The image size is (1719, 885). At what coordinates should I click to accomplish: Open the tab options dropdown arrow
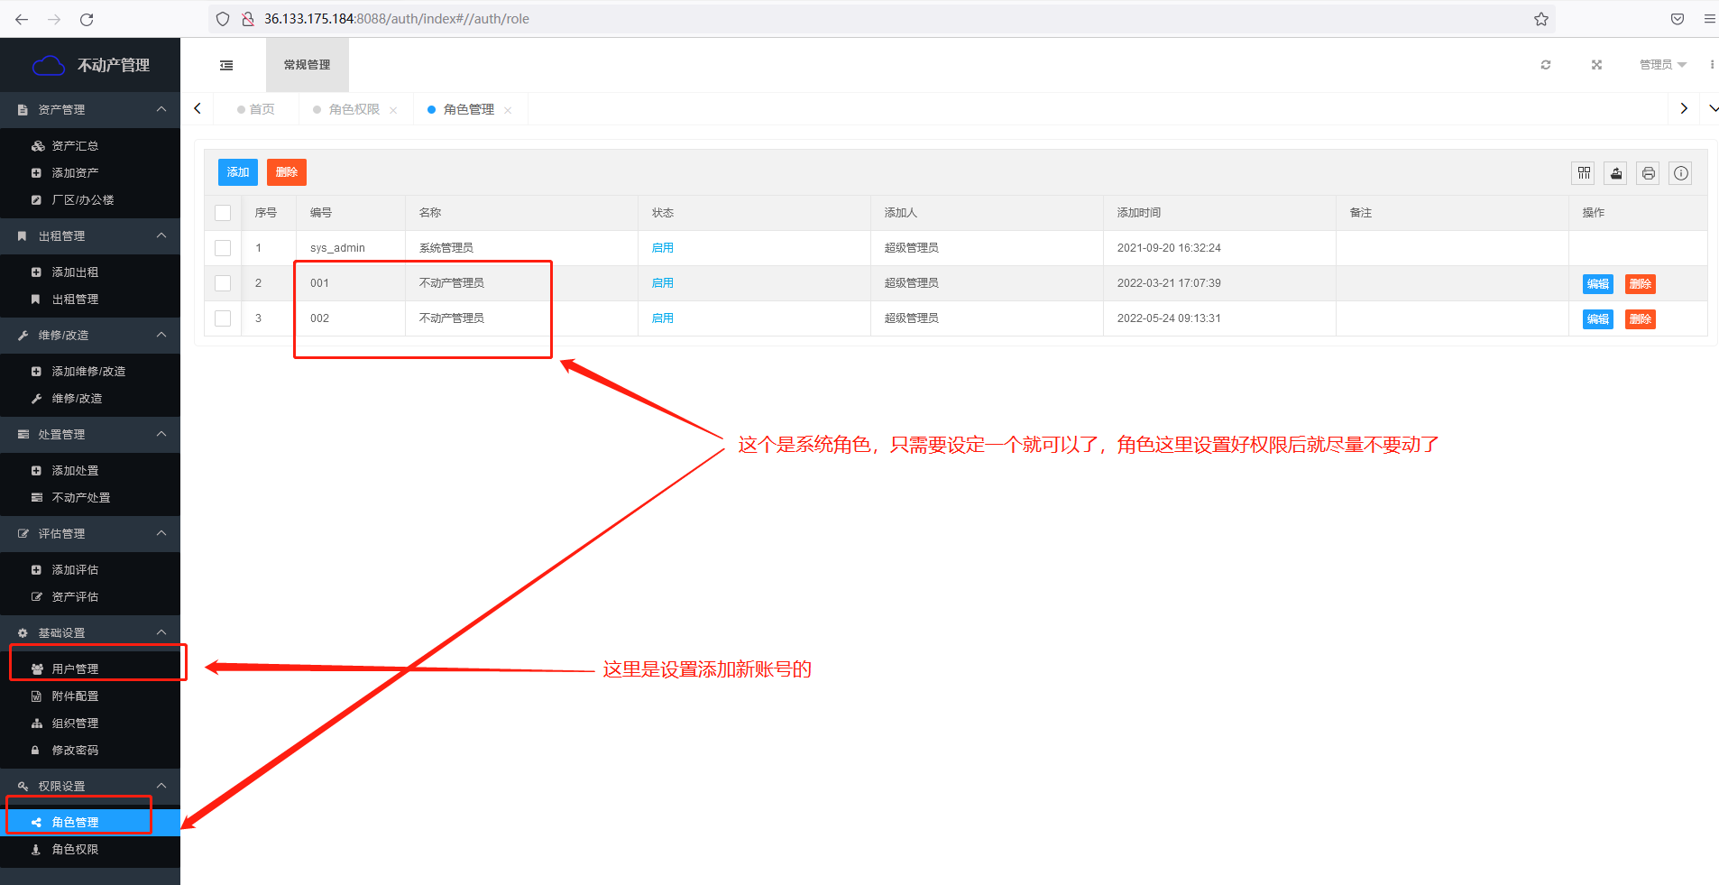coord(1712,109)
